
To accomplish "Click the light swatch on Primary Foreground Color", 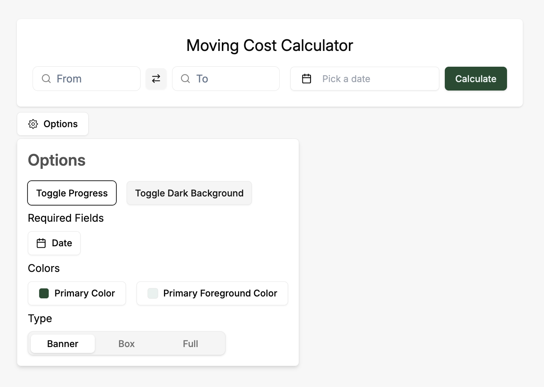I will (x=153, y=293).
